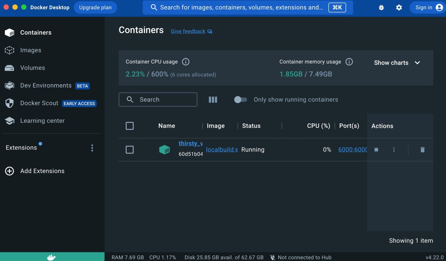
Task: Open the Learning center
Action: coord(42,120)
